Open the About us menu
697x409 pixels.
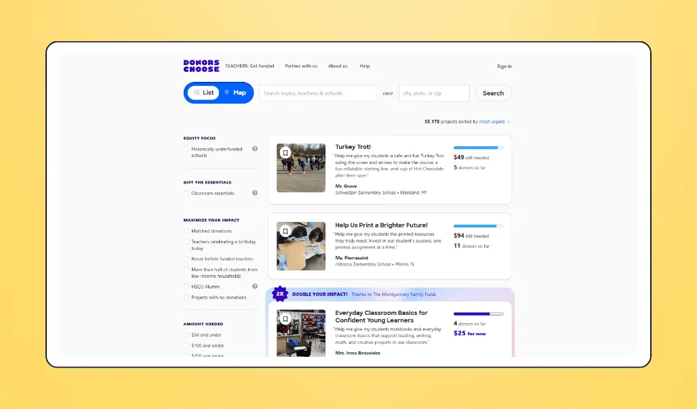339,66
